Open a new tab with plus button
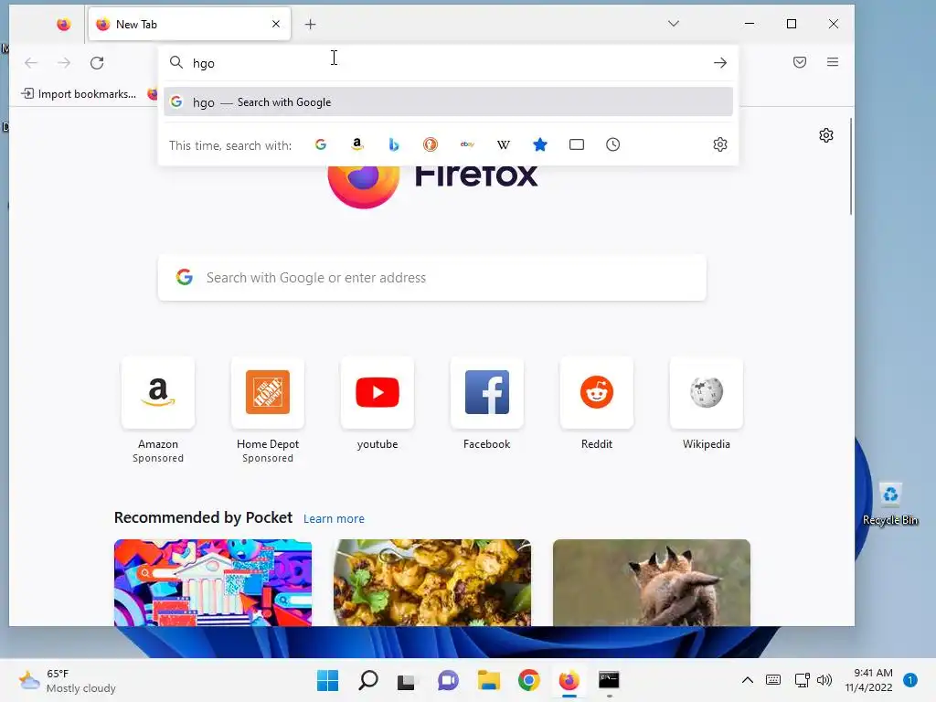The image size is (936, 702). coord(311,24)
